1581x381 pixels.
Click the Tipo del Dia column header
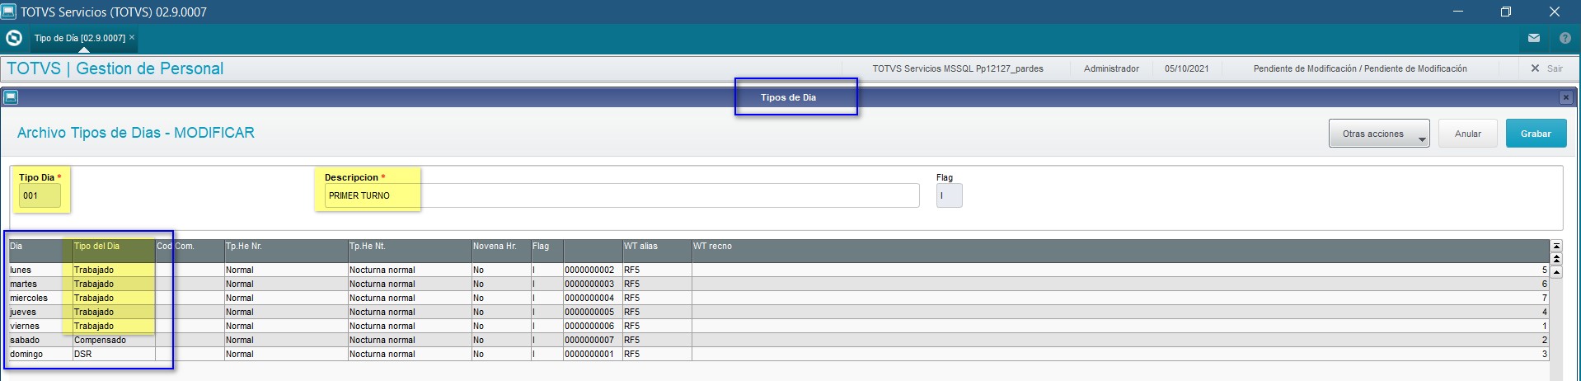point(114,251)
